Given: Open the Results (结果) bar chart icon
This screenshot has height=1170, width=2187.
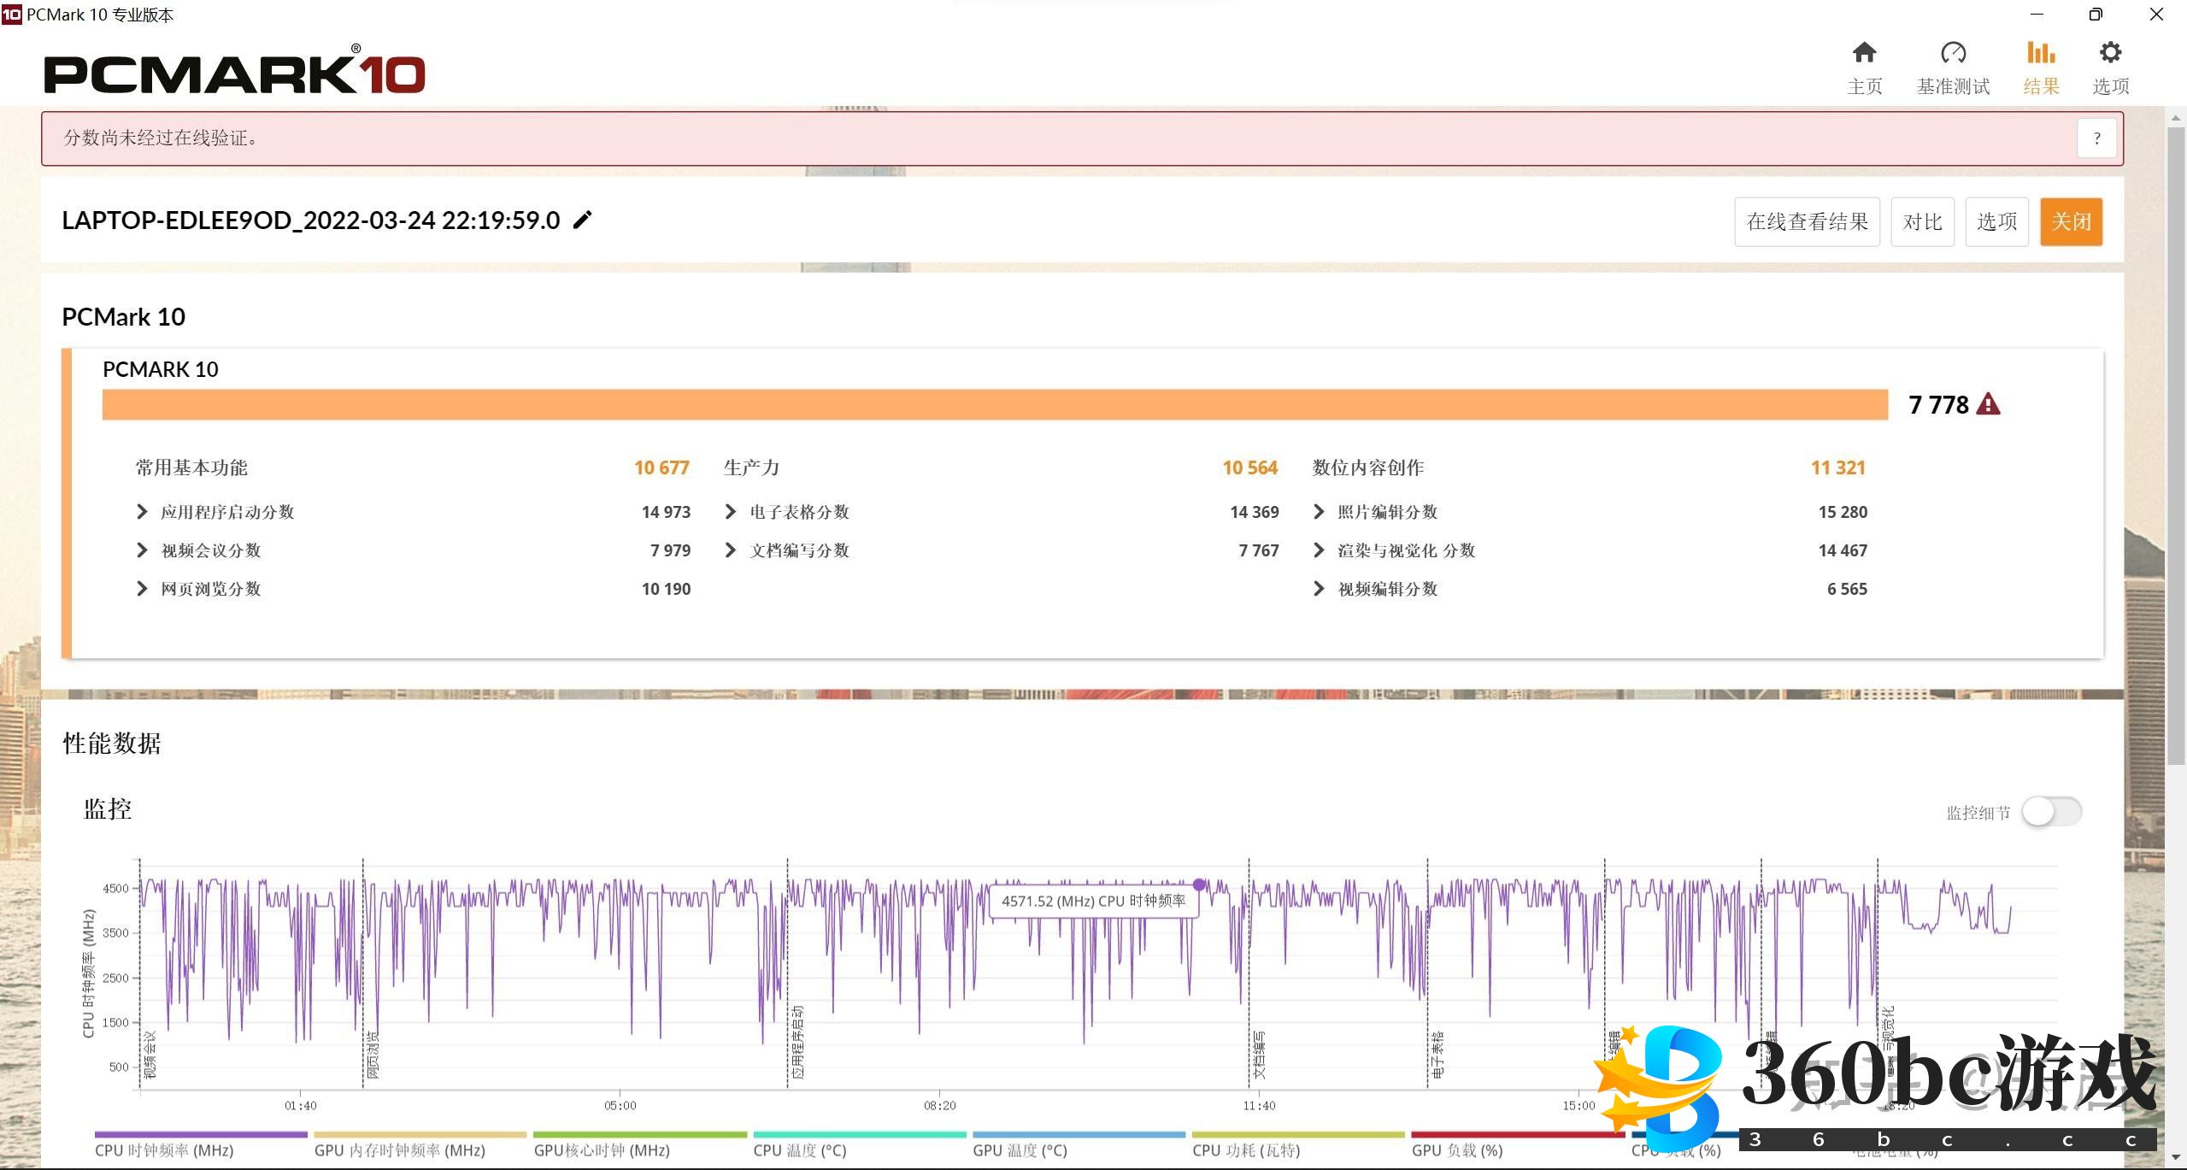Looking at the screenshot, I should (x=2041, y=53).
